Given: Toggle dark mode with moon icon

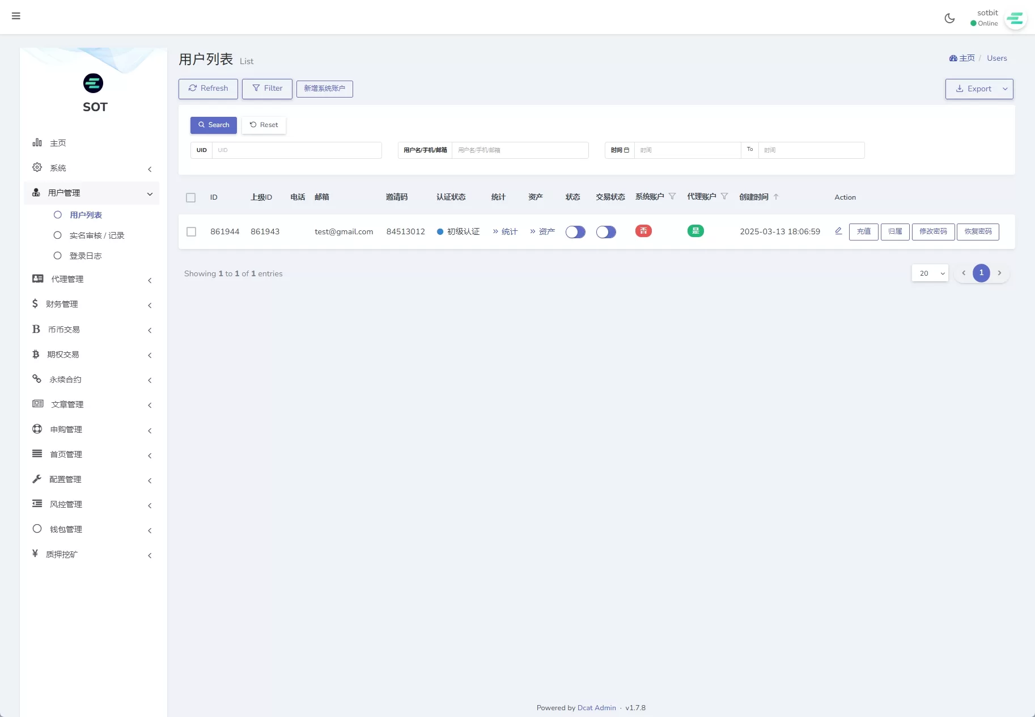Looking at the screenshot, I should [949, 18].
